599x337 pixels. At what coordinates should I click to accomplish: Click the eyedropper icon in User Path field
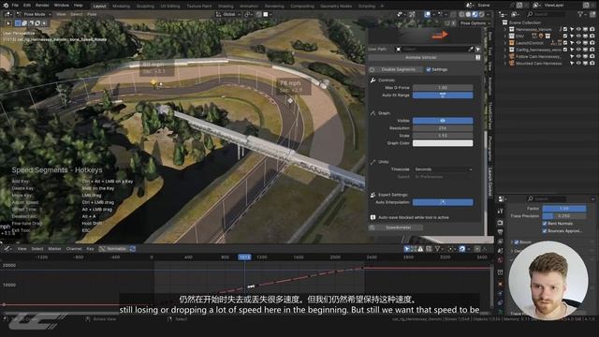point(470,49)
